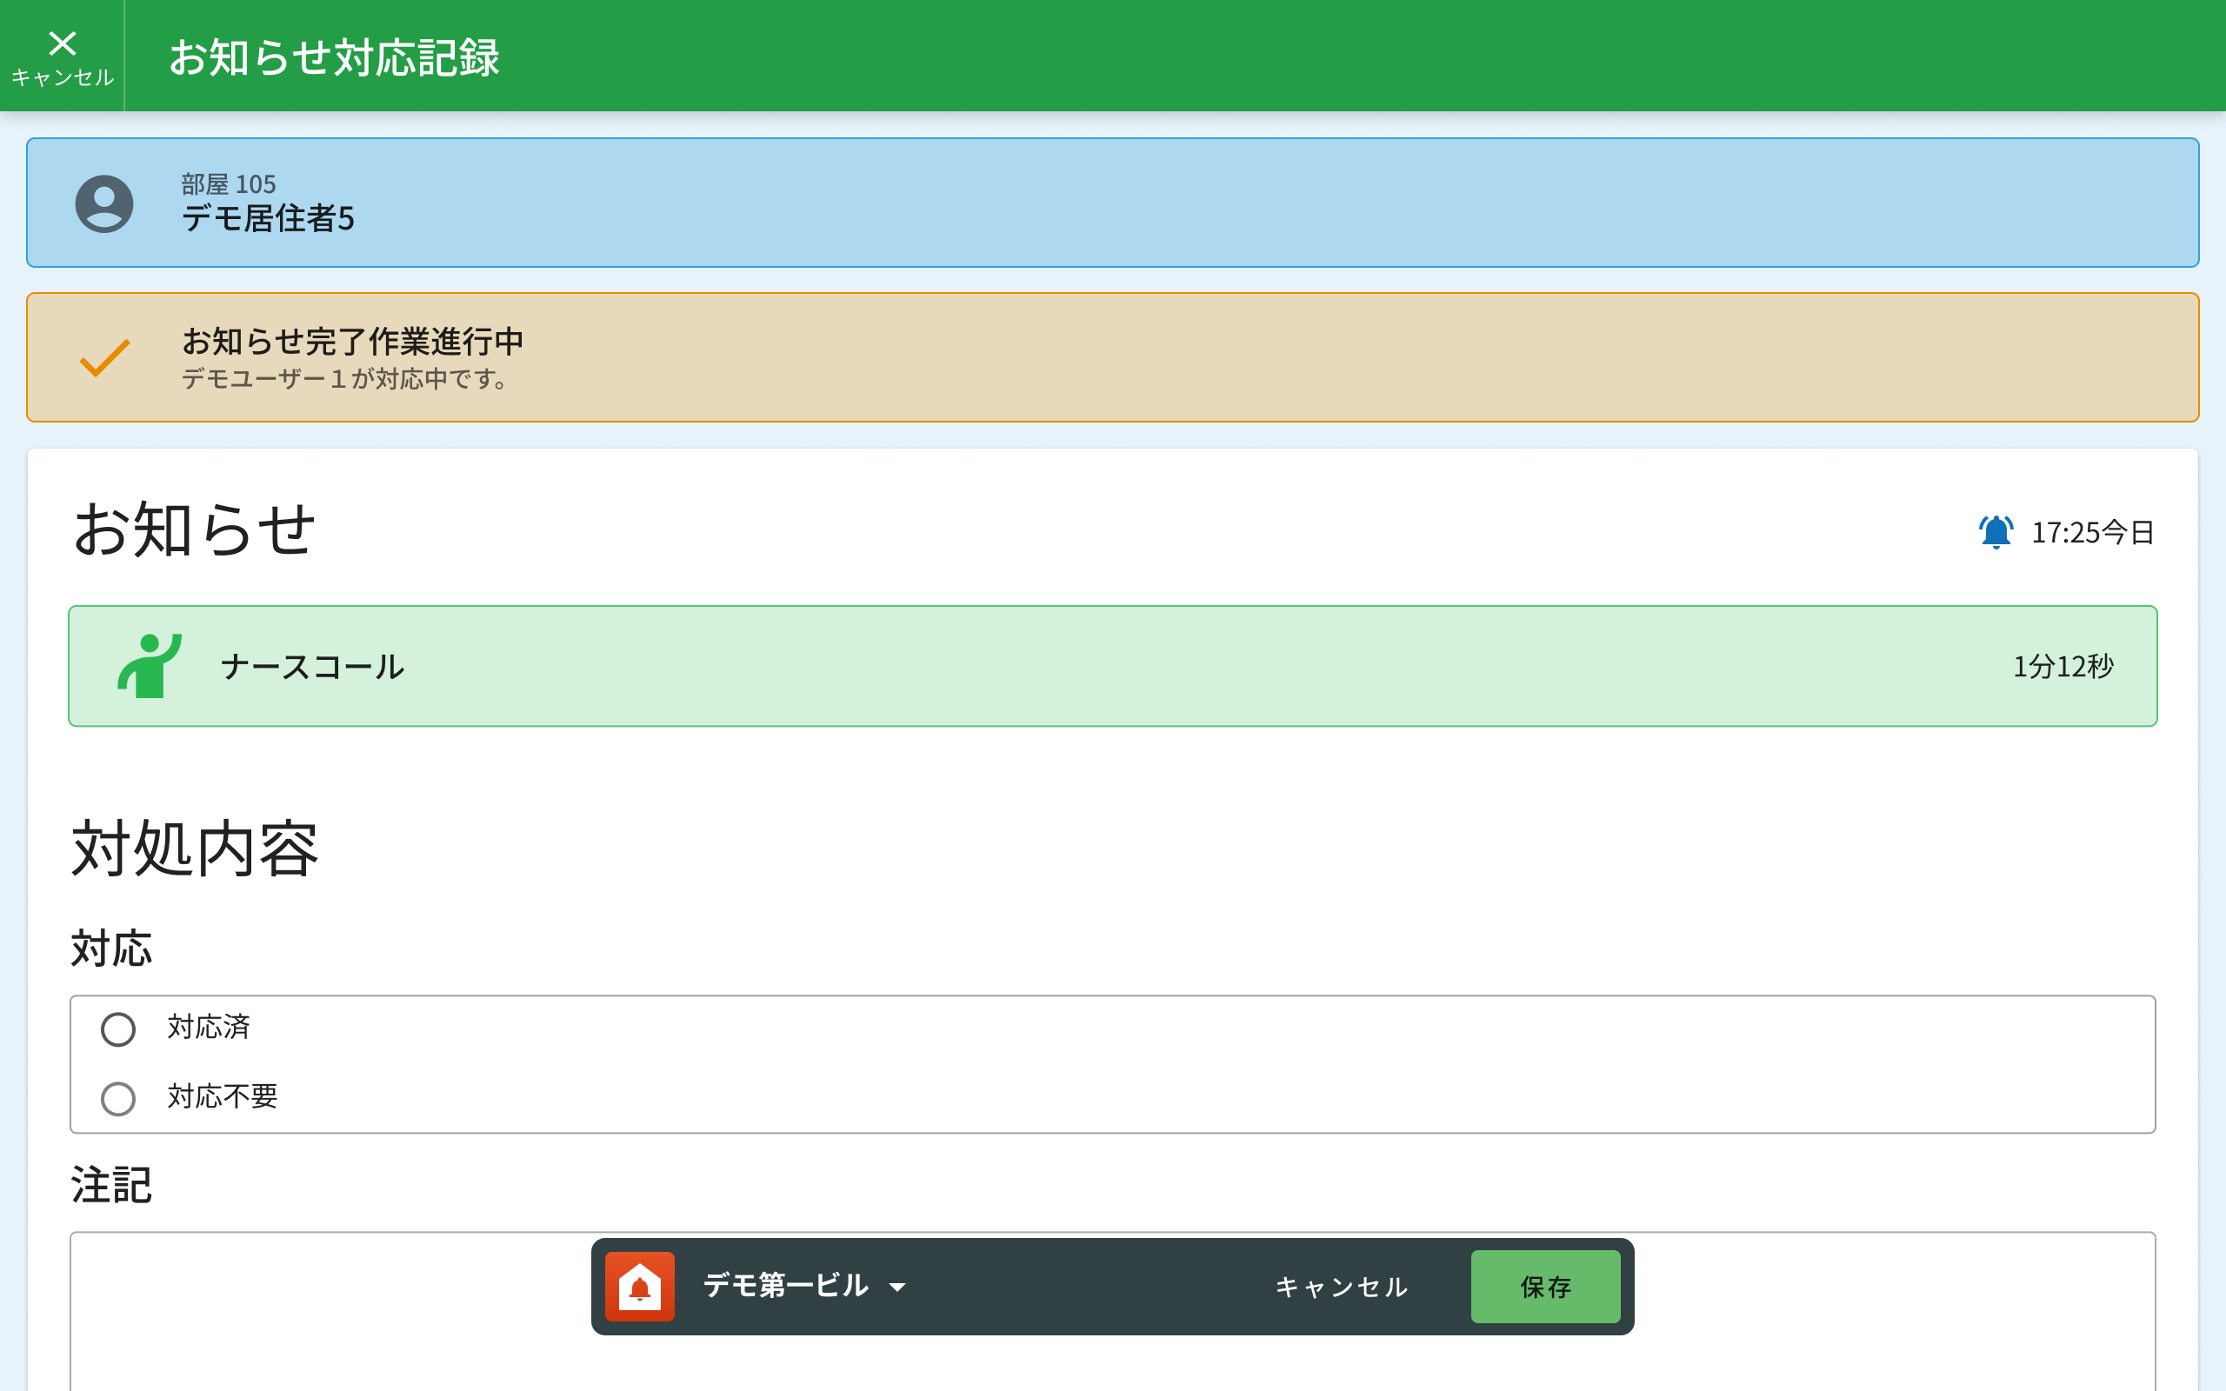Click the 17:25今日 timestamp
This screenshot has width=2226, height=1391.
tap(2092, 532)
